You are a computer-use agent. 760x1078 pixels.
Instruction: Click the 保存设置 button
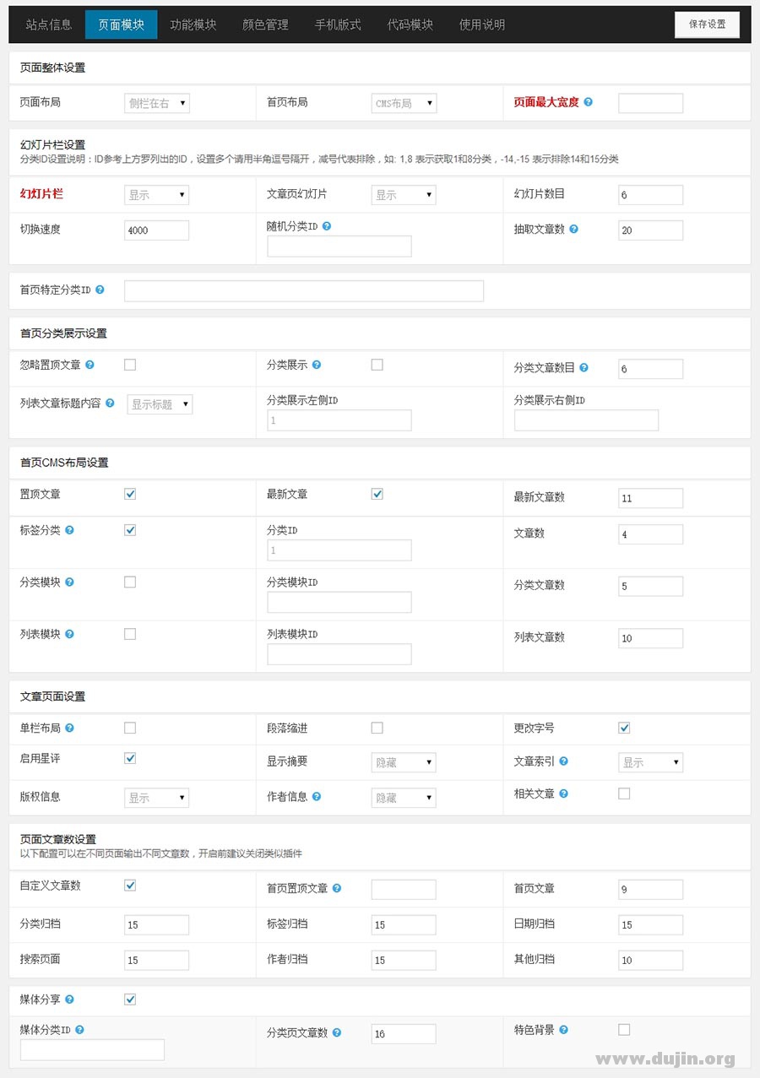point(708,24)
